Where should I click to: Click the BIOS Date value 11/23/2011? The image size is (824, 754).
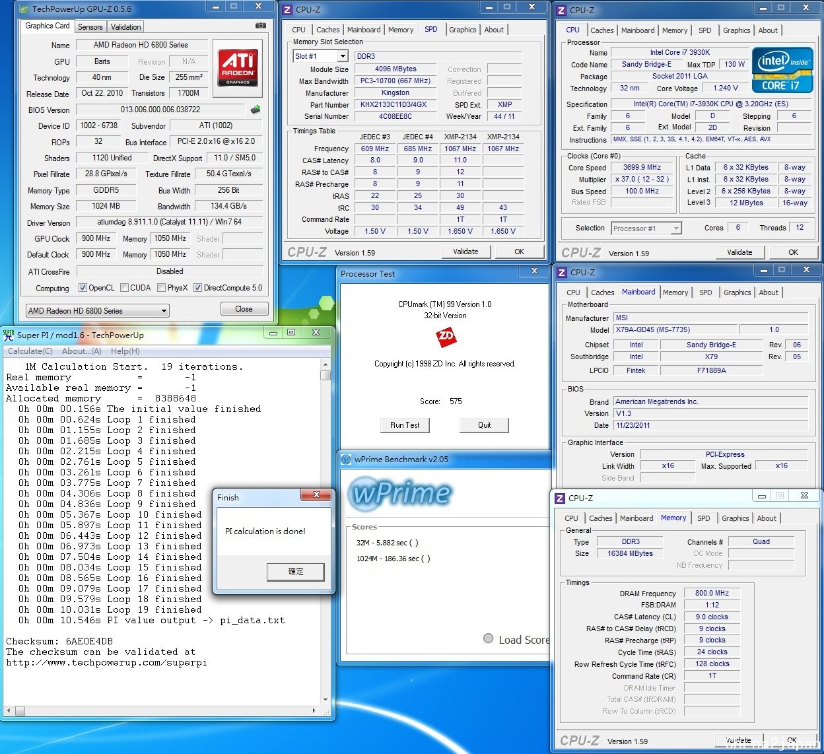click(x=711, y=425)
